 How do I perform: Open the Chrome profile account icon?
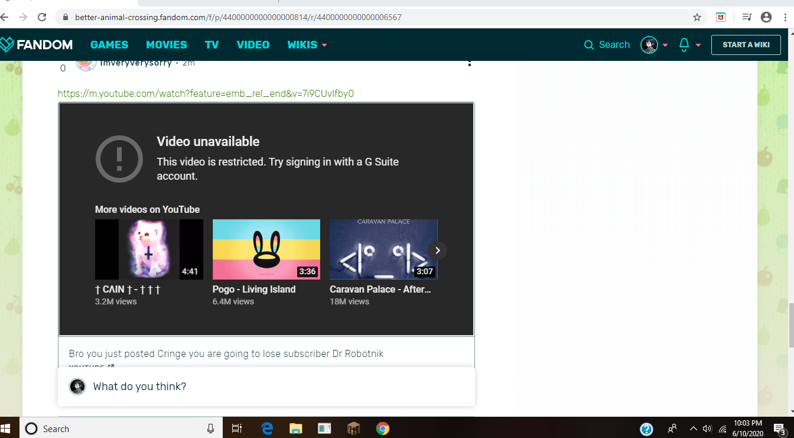766,17
